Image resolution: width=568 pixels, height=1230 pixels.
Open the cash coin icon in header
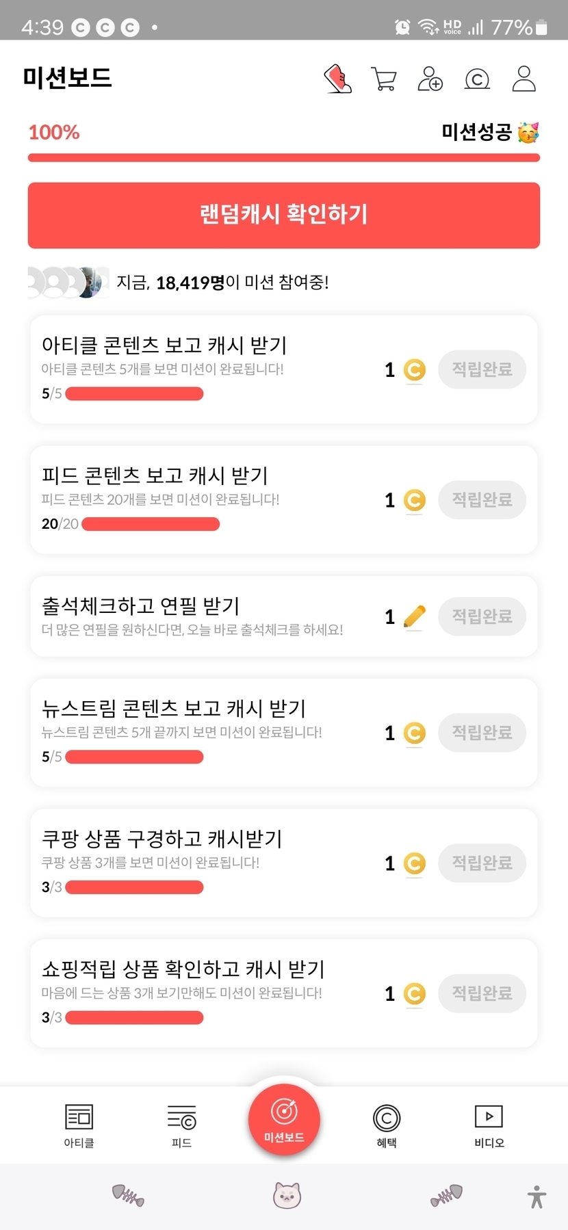click(477, 79)
